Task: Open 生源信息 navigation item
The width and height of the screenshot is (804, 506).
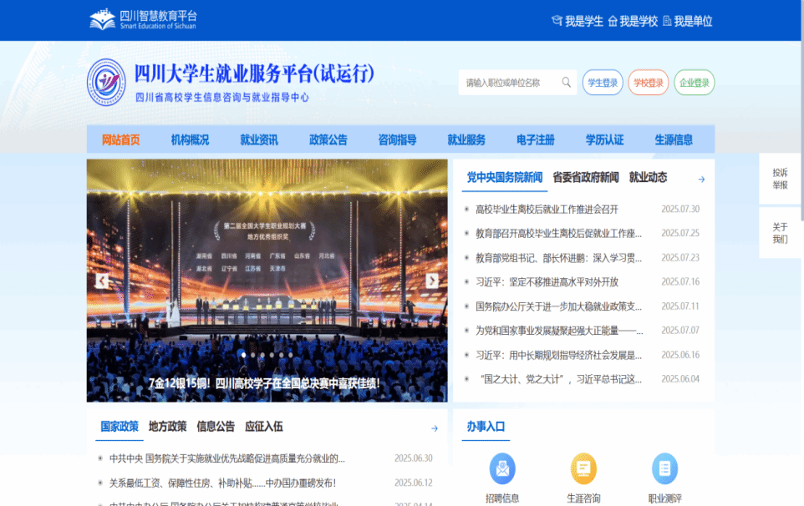Action: [x=674, y=139]
